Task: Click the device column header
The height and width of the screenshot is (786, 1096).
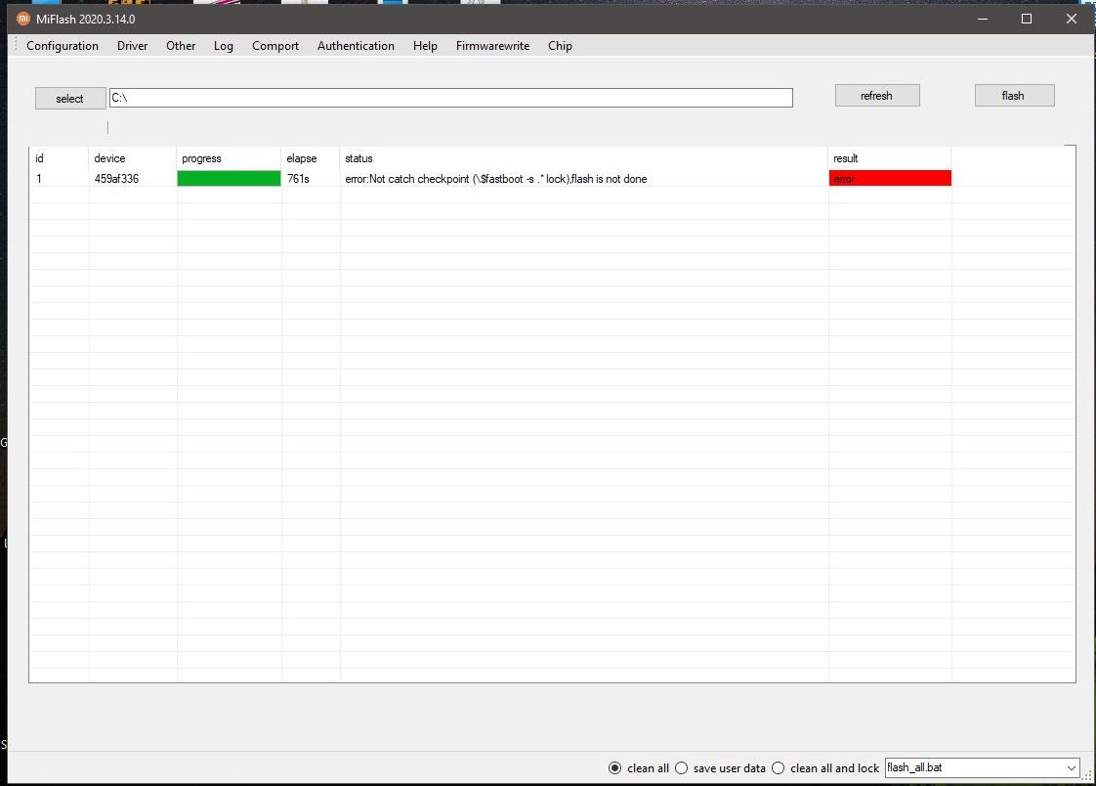Action: 133,158
